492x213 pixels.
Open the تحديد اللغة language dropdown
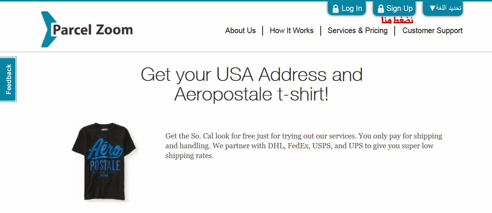[443, 8]
